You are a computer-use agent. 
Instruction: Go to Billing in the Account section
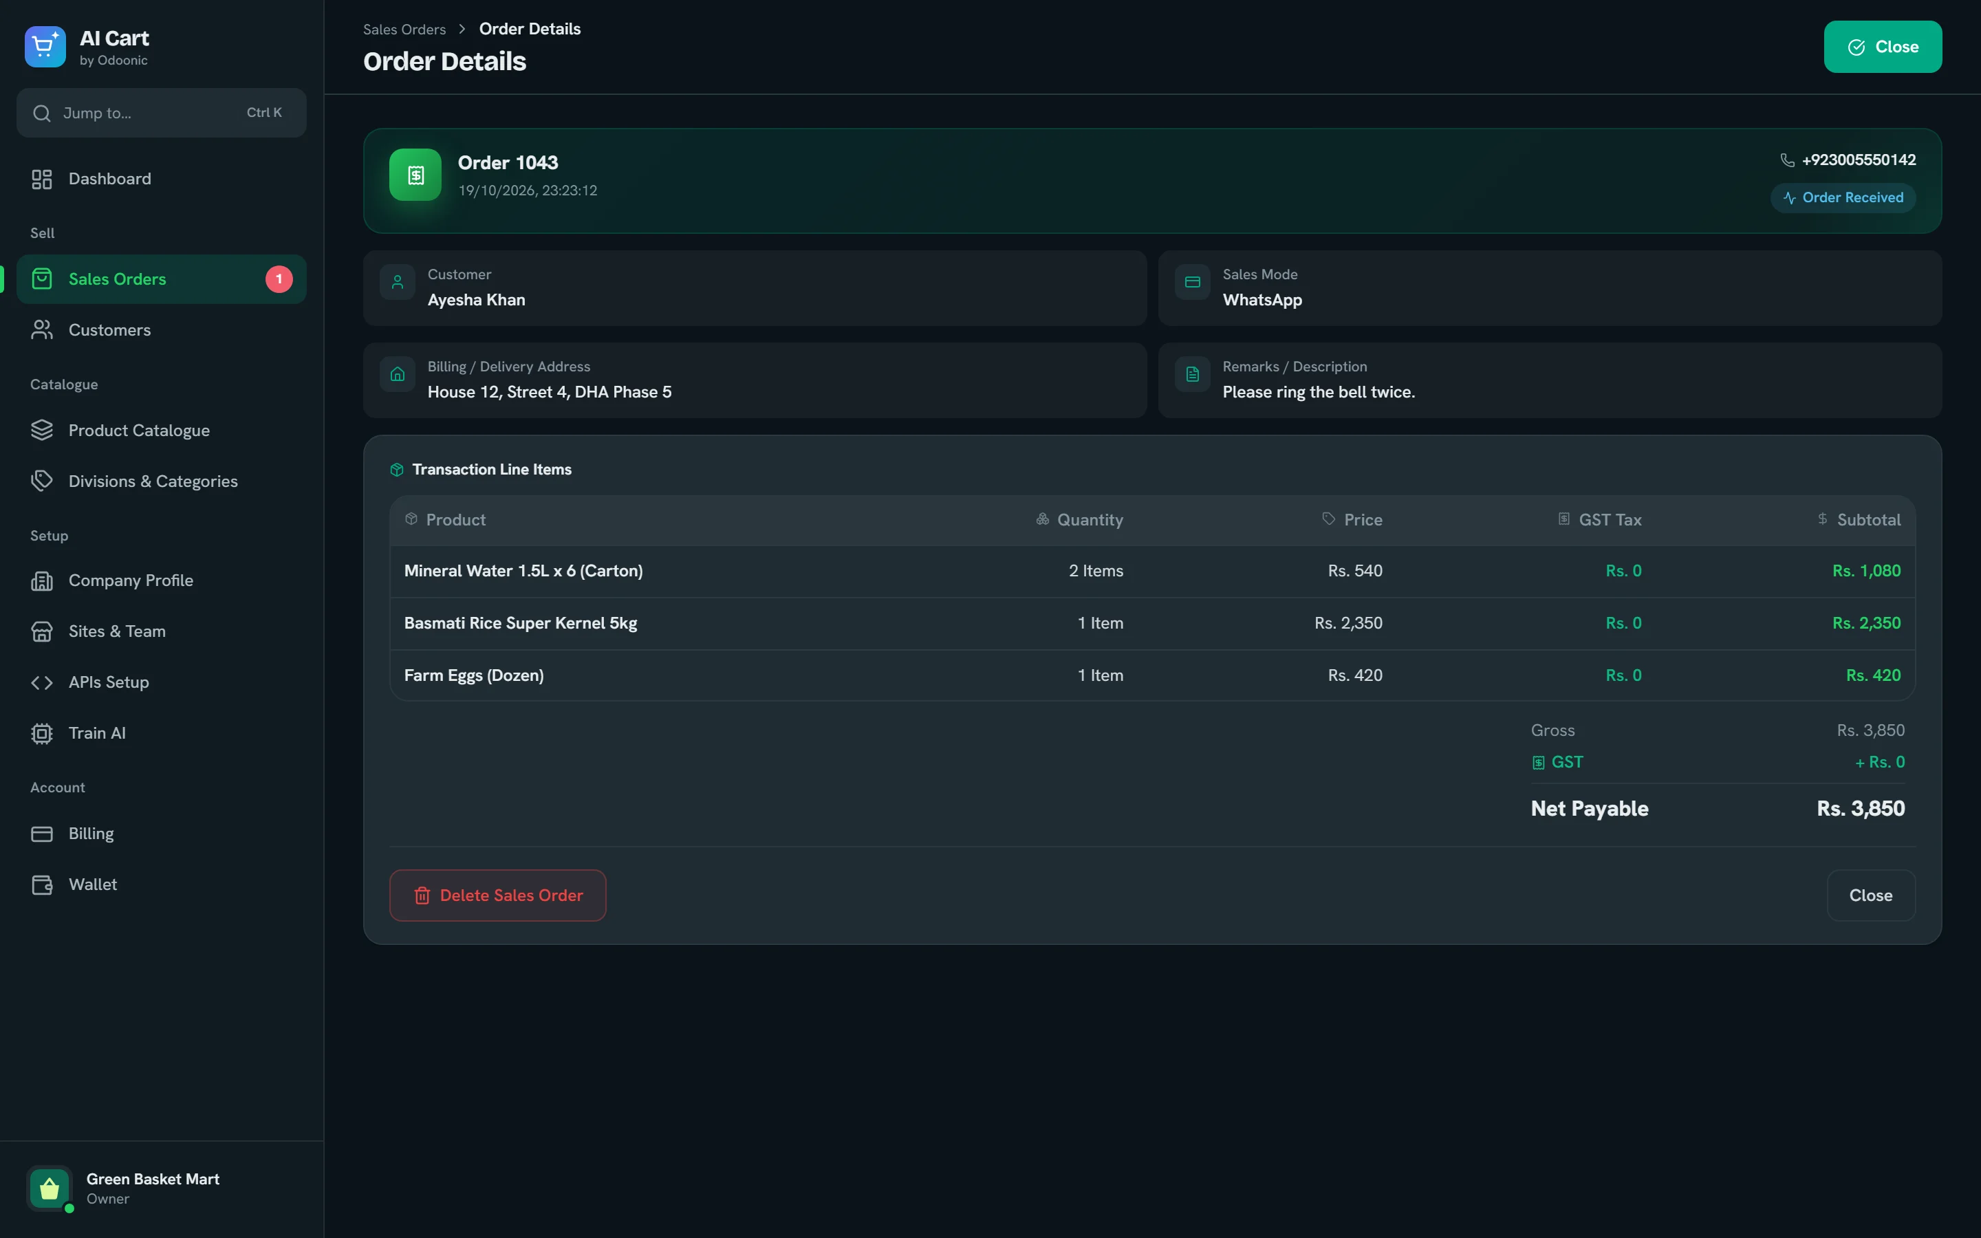pos(161,834)
